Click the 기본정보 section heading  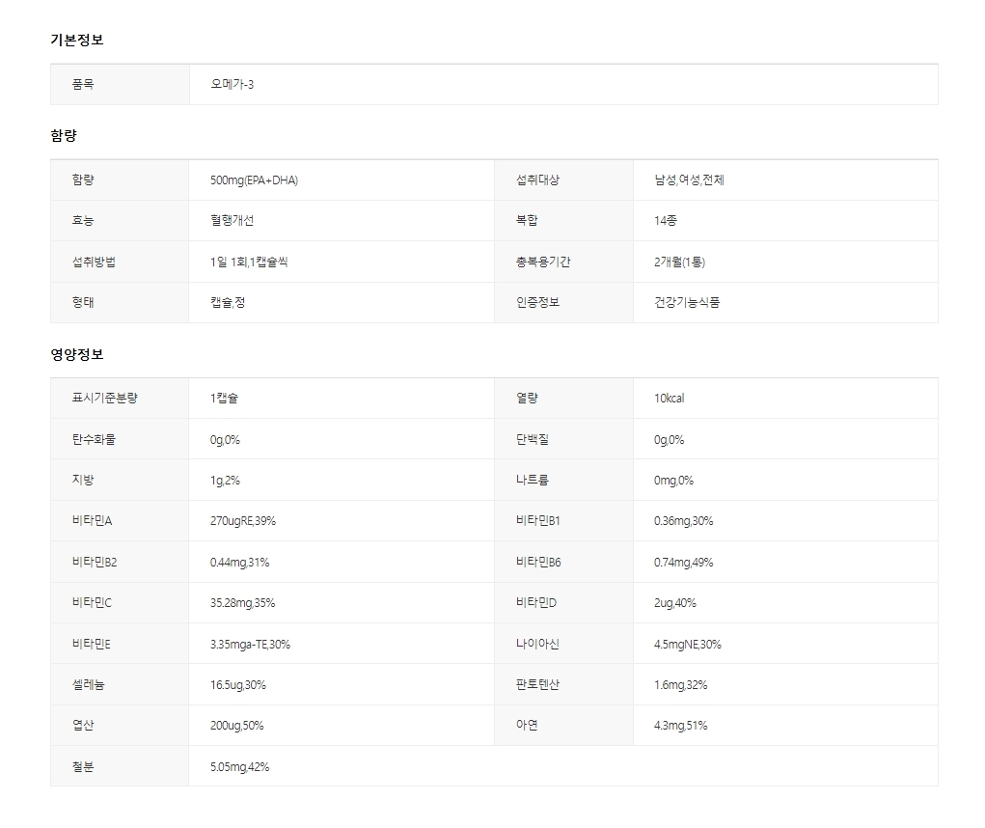76,40
